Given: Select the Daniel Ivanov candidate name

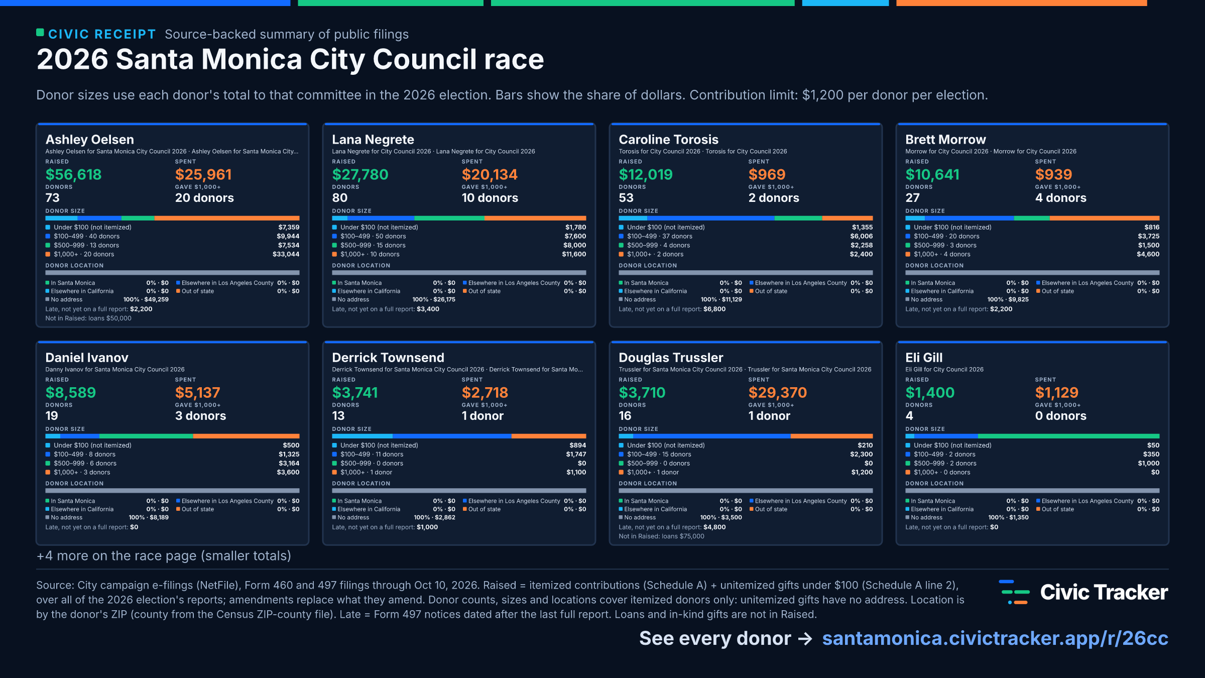Looking at the screenshot, I should (x=87, y=358).
